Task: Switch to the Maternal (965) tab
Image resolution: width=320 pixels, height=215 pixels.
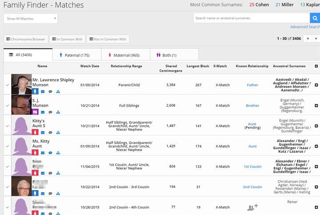Action: click(x=125, y=55)
